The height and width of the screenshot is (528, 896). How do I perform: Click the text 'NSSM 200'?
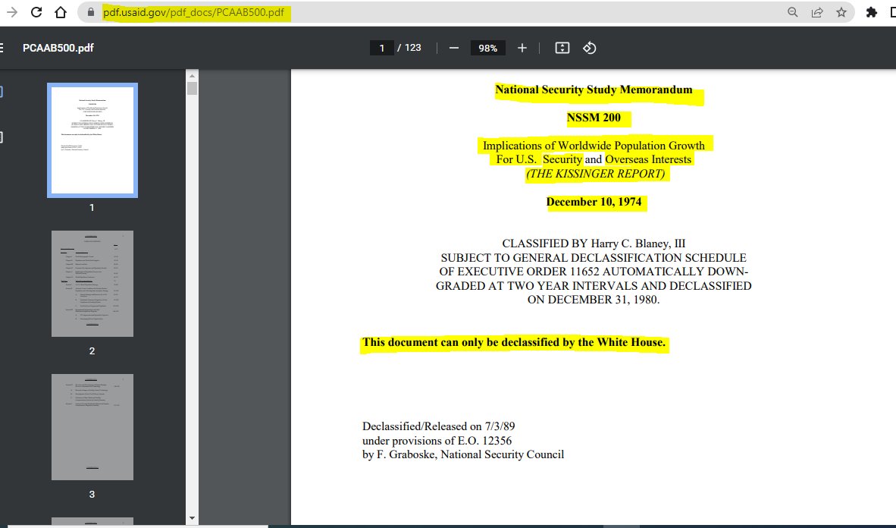[x=594, y=118]
